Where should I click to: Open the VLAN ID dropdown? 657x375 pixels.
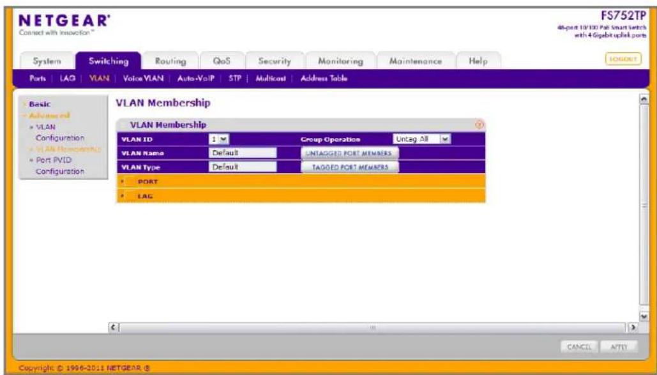(x=219, y=139)
